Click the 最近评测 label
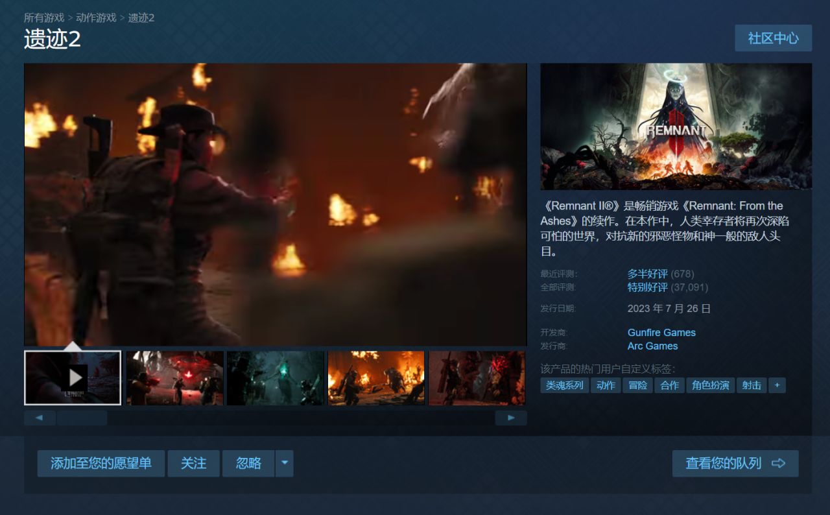The width and height of the screenshot is (830, 515). 558,274
